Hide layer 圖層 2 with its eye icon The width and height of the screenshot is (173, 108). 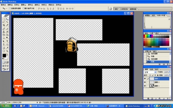coord(145,82)
